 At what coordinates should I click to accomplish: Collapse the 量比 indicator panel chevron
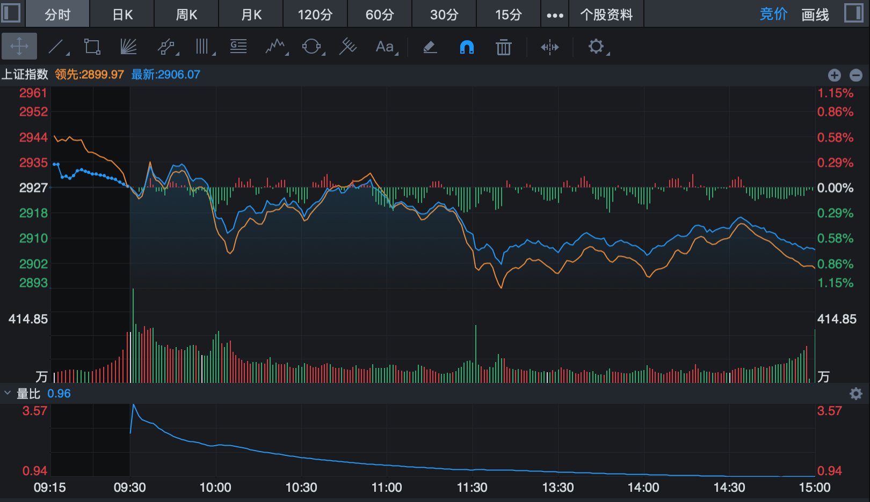8,393
